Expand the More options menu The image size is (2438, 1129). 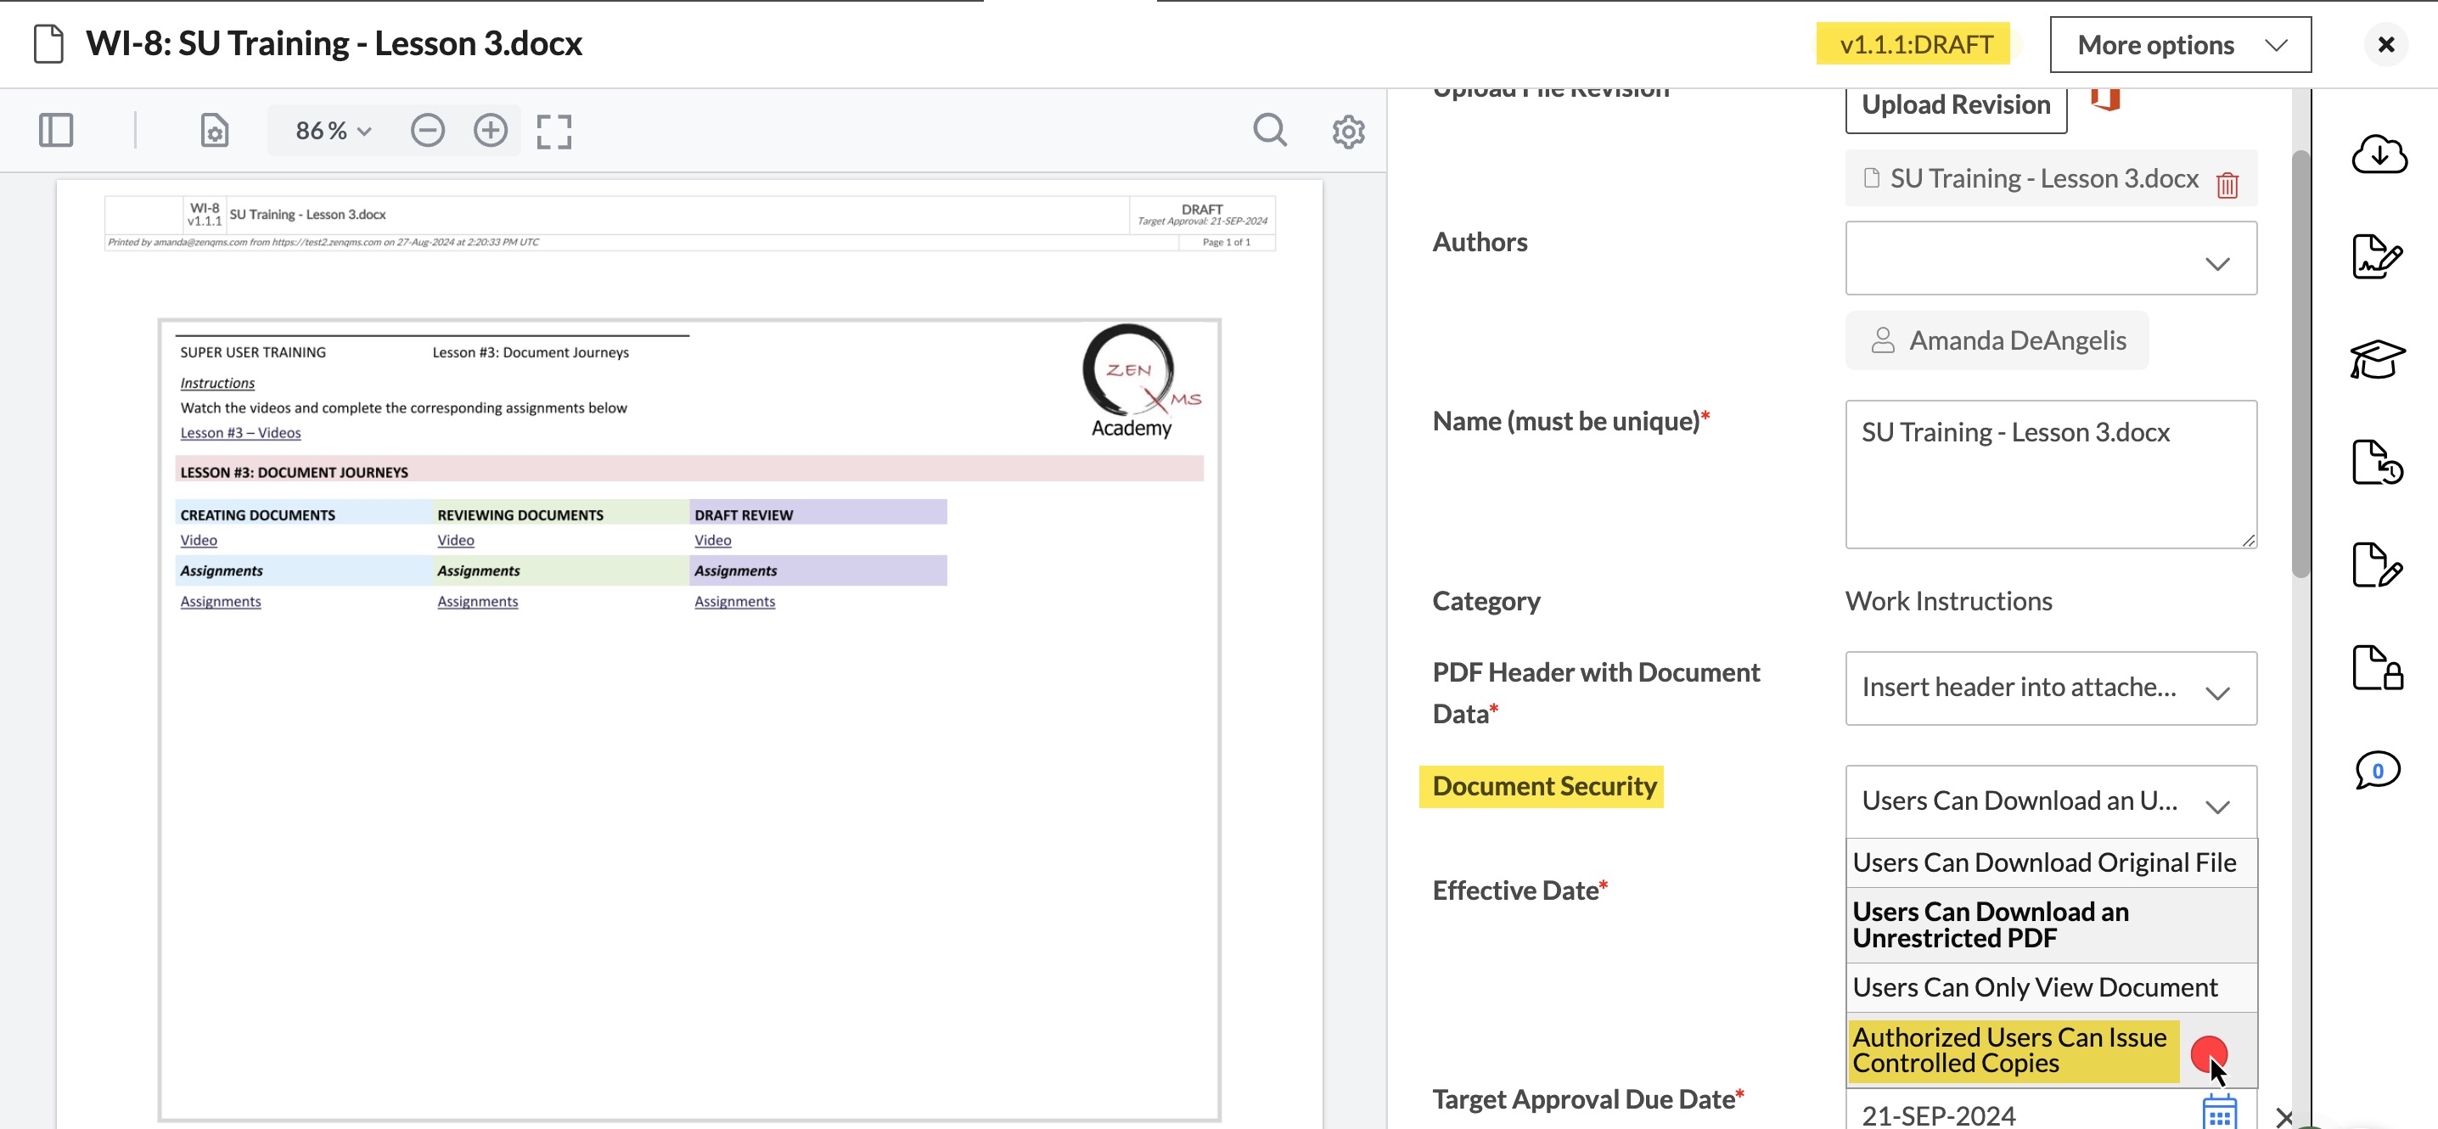(x=2181, y=44)
